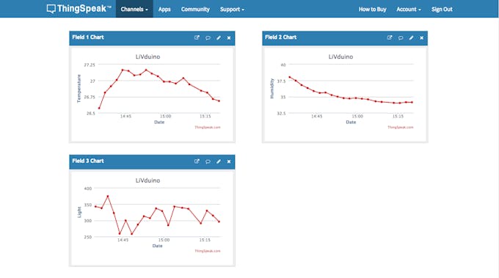Close the Field 2 Chart panel
The height and width of the screenshot is (278, 499).
point(422,38)
